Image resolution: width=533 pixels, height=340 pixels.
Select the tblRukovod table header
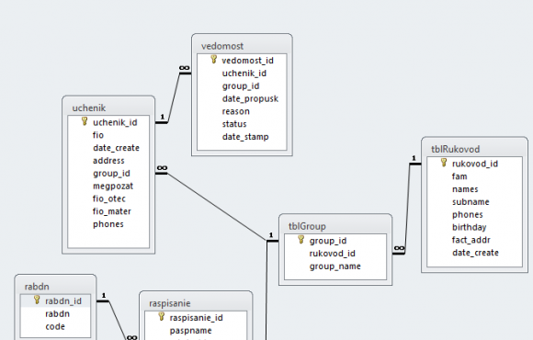pos(474,149)
